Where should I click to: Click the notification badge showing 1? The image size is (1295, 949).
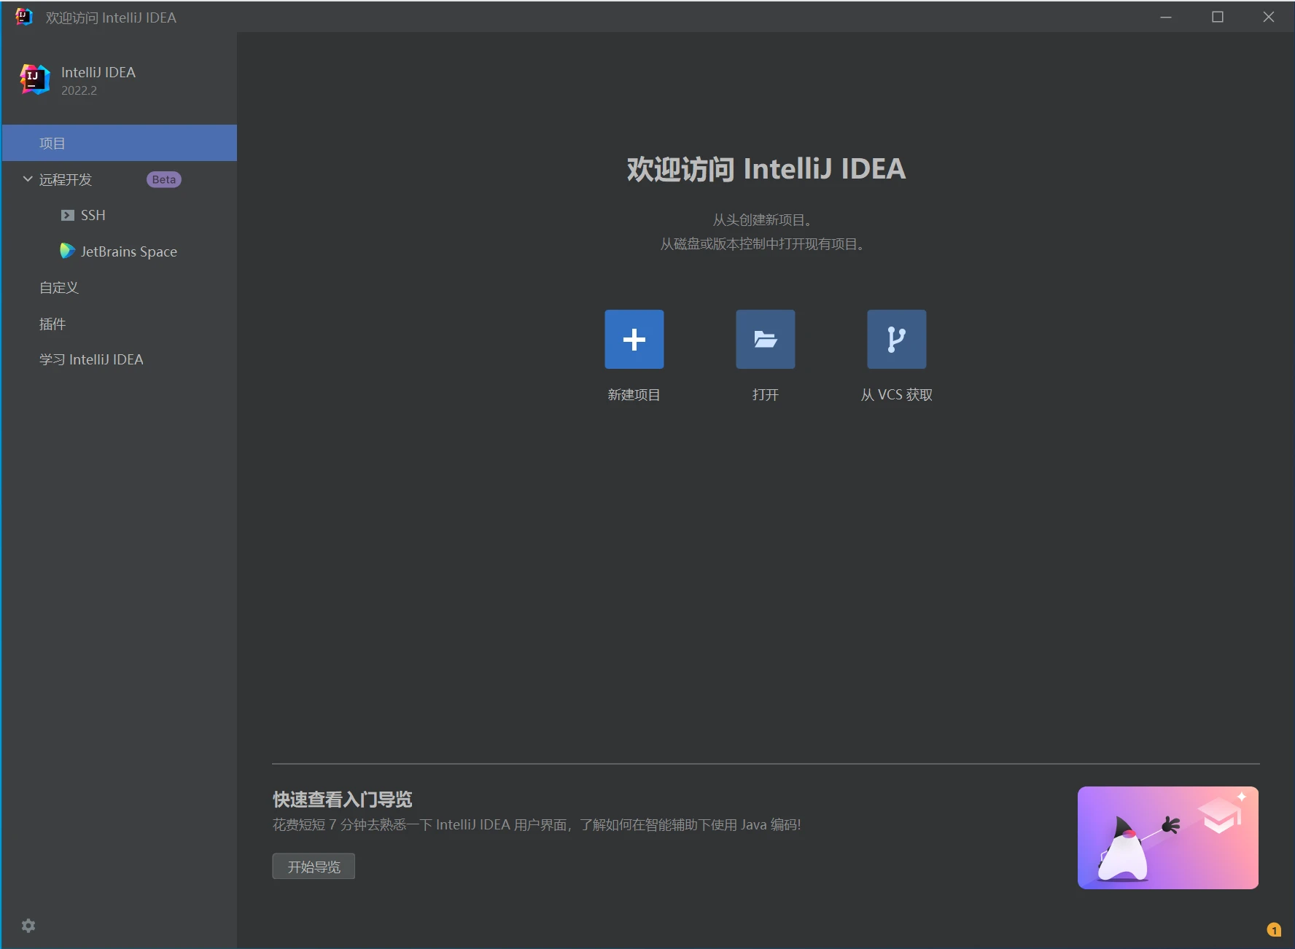pyautogui.click(x=1274, y=930)
